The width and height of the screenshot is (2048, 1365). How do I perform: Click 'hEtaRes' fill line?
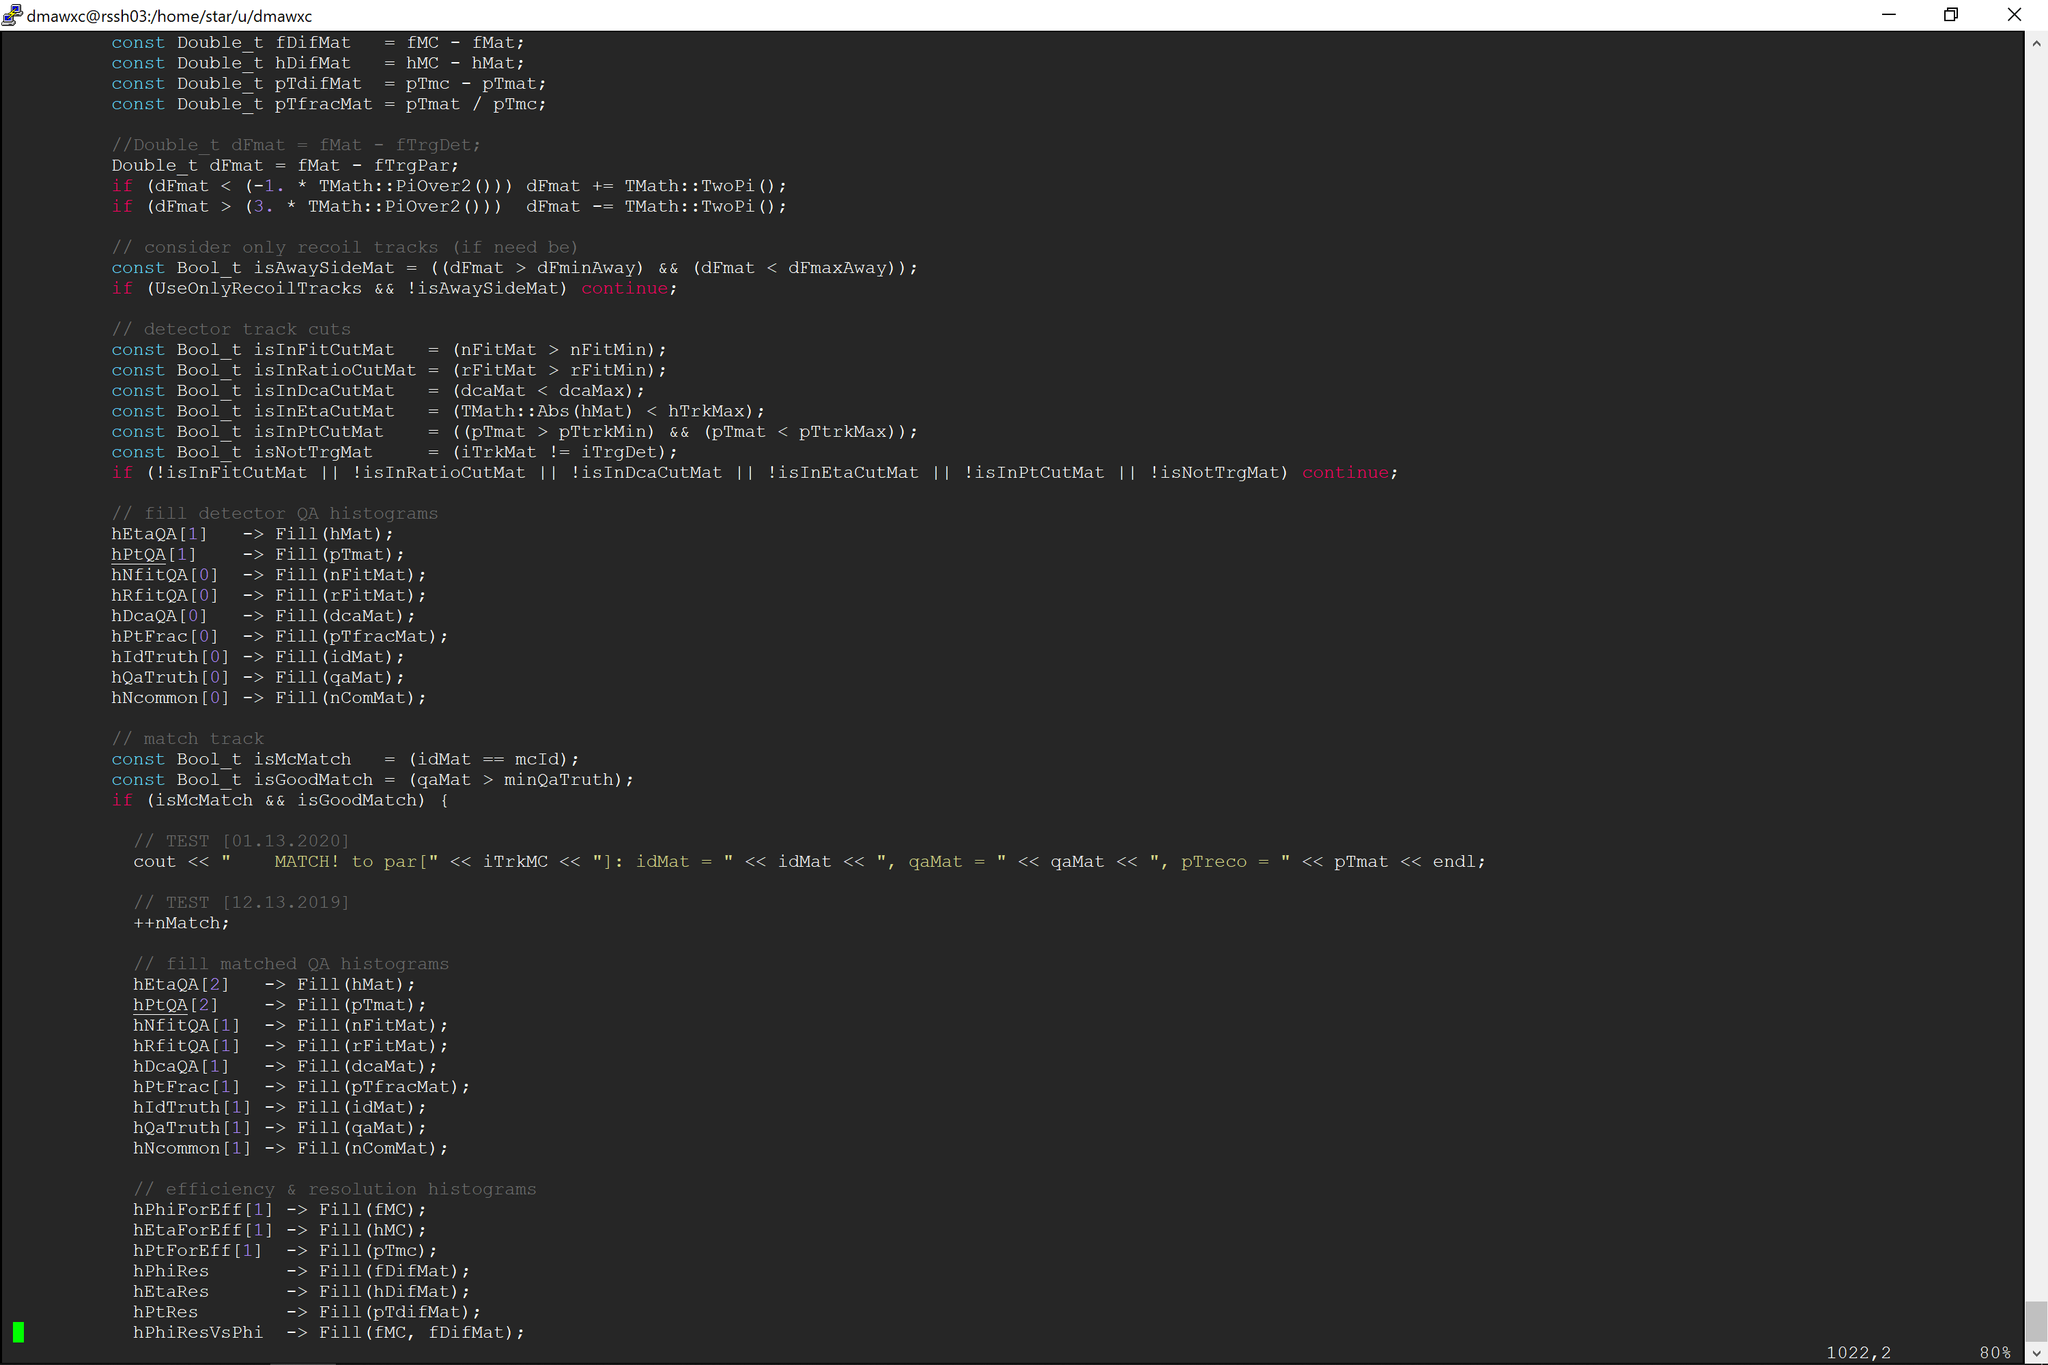click(301, 1291)
